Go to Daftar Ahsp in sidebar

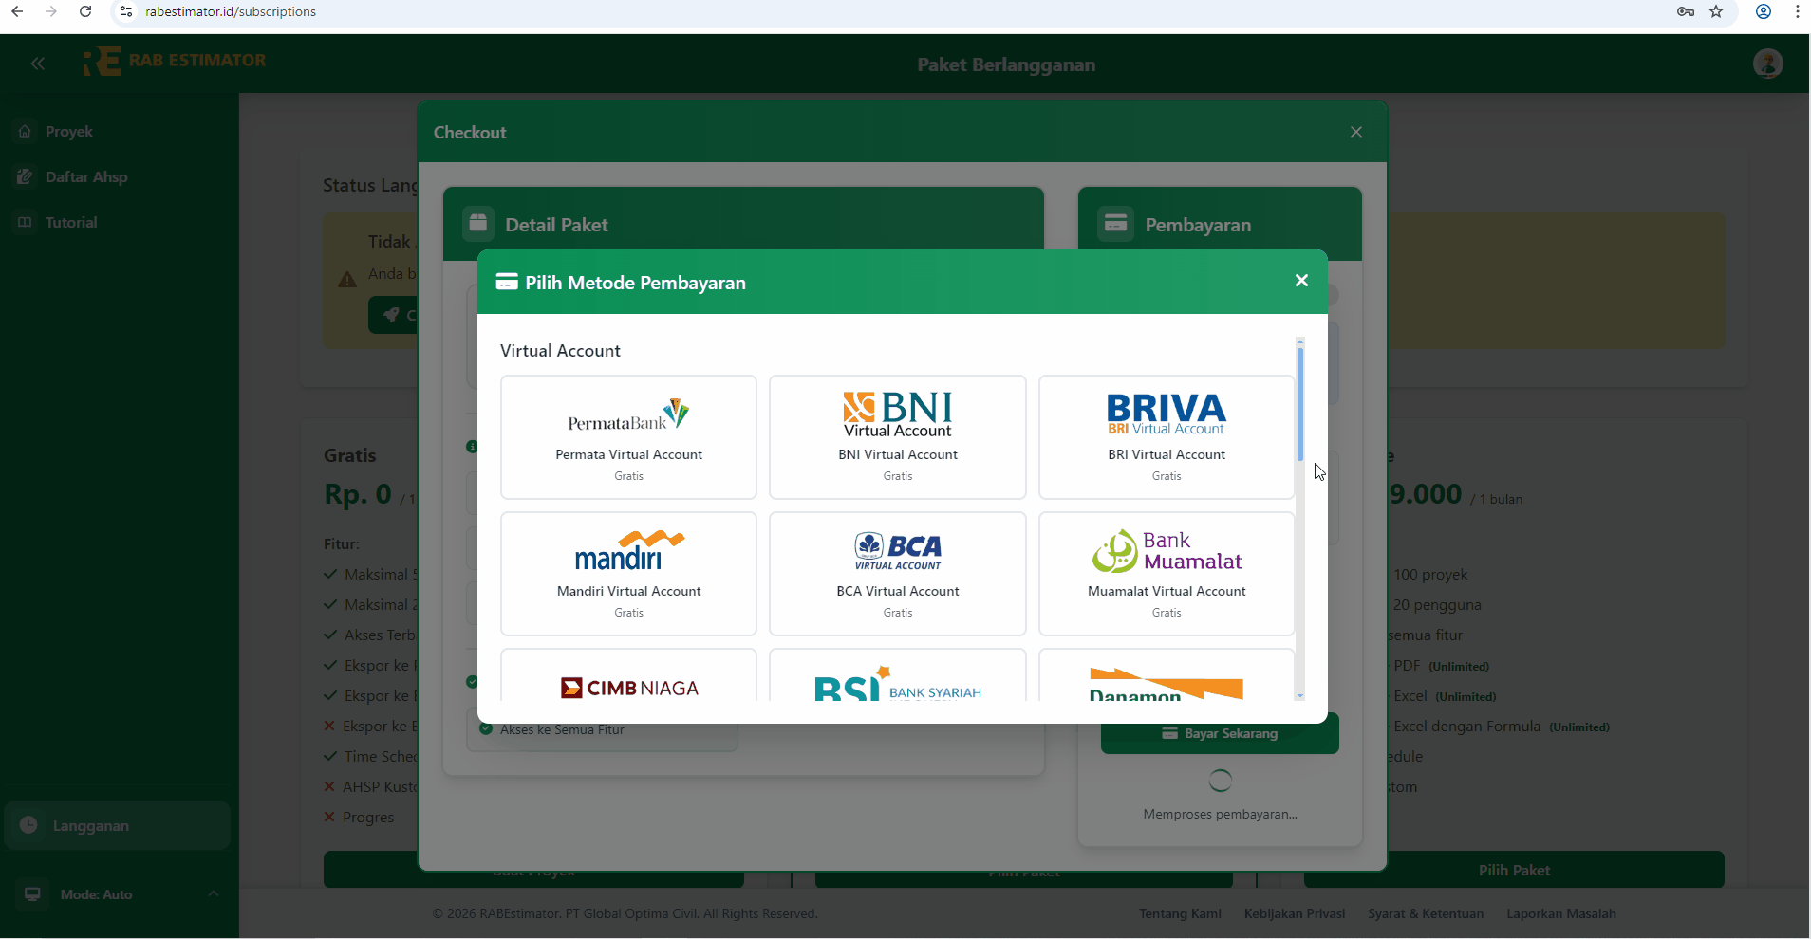85,177
